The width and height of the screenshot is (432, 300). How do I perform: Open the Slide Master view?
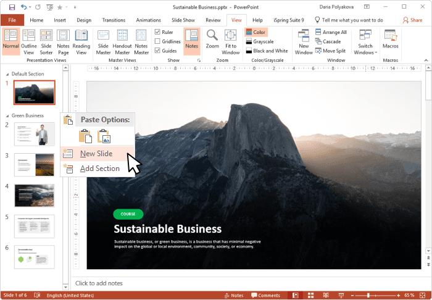coord(103,42)
